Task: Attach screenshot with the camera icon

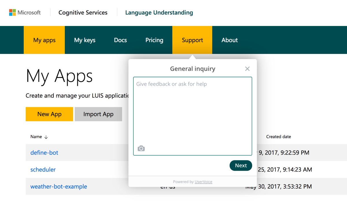Action: click(x=141, y=148)
